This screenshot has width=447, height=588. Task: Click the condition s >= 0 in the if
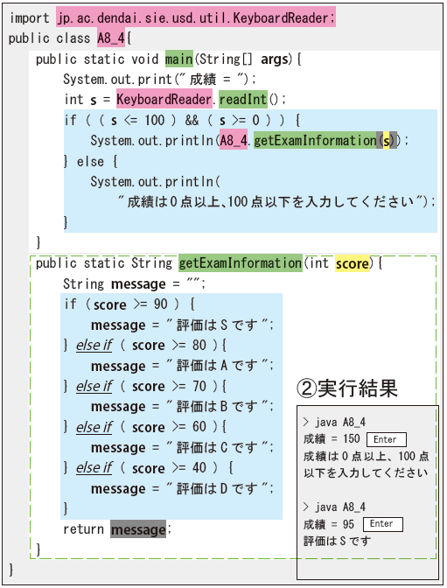pyautogui.click(x=240, y=121)
